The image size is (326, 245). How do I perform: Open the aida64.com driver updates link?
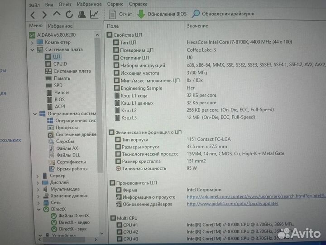pyautogui.click(x=232, y=204)
